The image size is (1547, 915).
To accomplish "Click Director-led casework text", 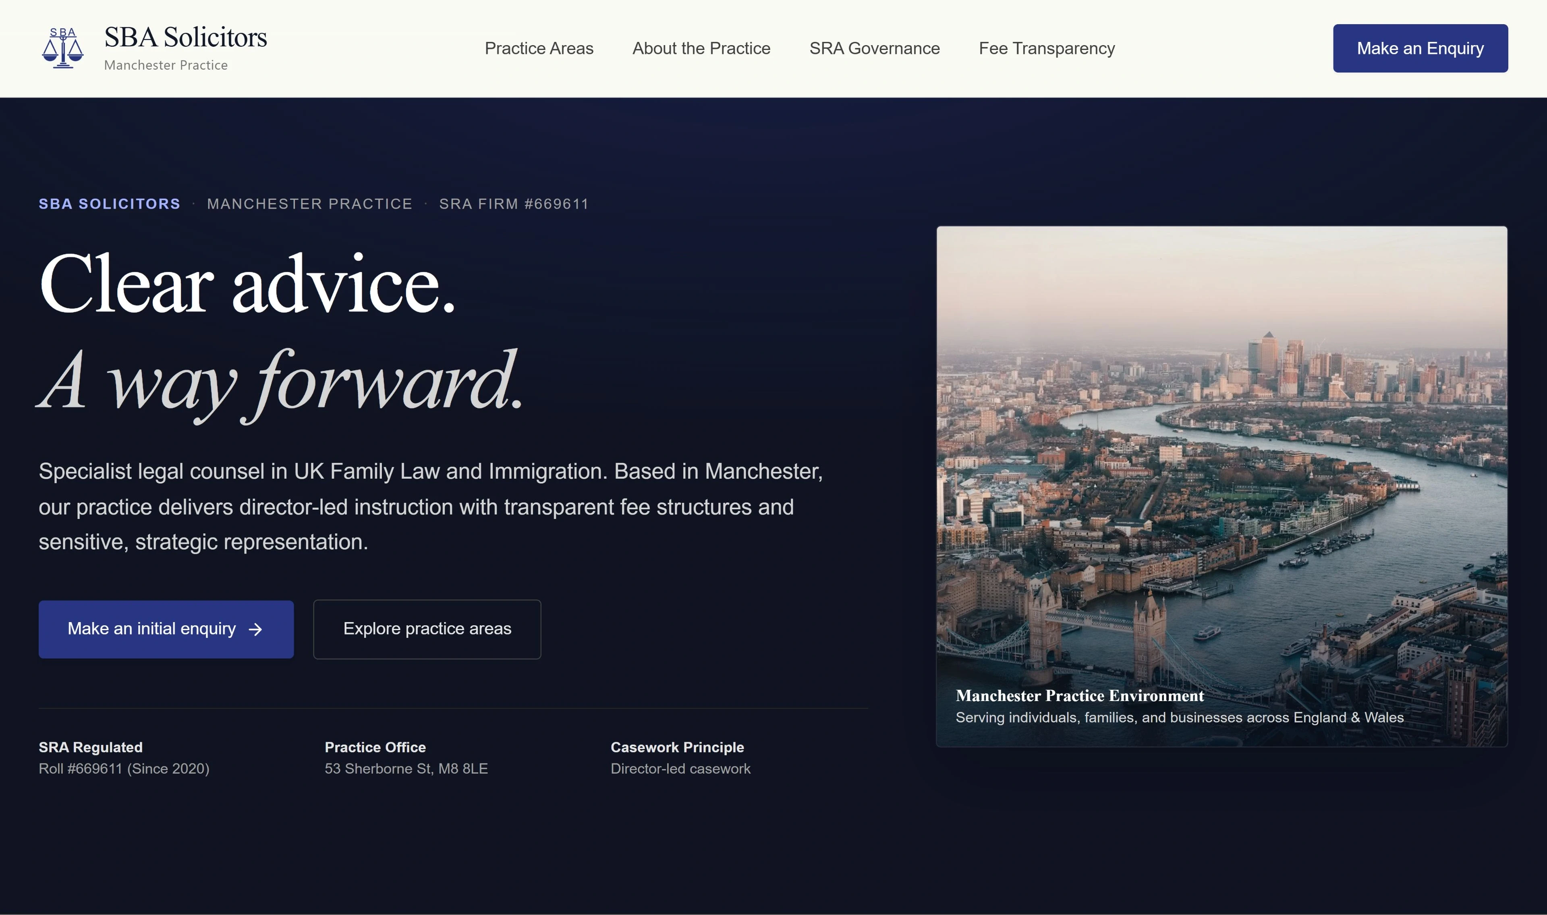I will (680, 769).
